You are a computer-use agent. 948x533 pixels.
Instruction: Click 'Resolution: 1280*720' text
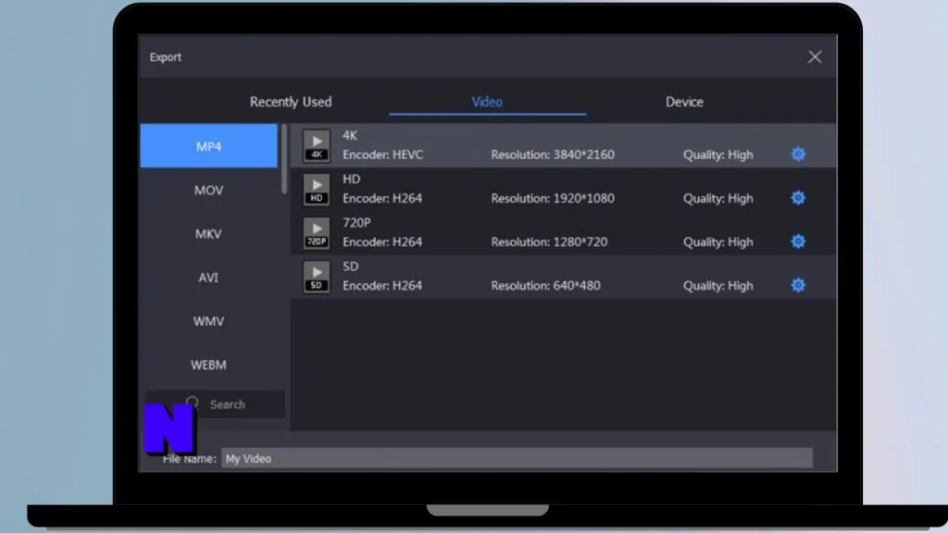coord(549,242)
